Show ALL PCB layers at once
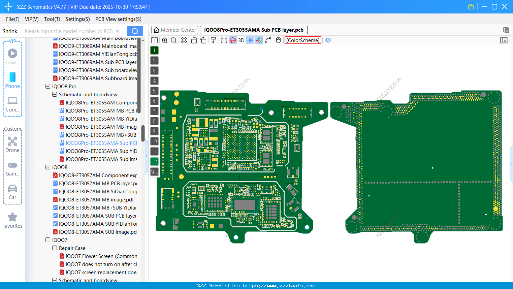 (154, 172)
